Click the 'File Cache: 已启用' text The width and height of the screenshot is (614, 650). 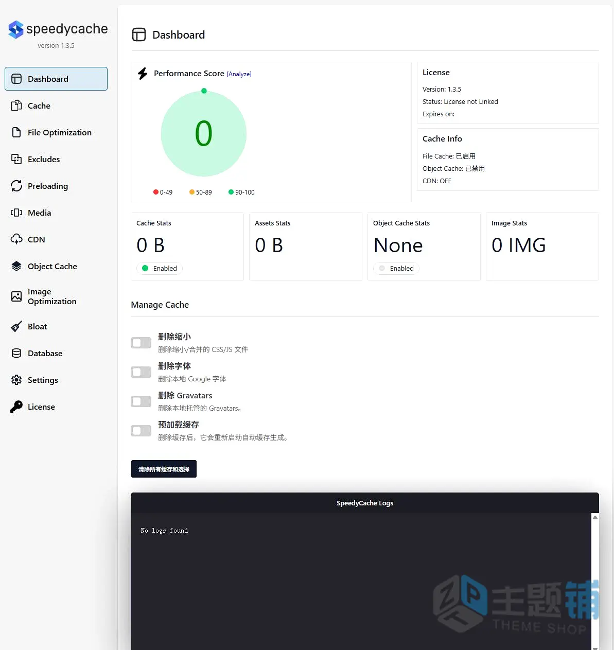pyautogui.click(x=449, y=156)
